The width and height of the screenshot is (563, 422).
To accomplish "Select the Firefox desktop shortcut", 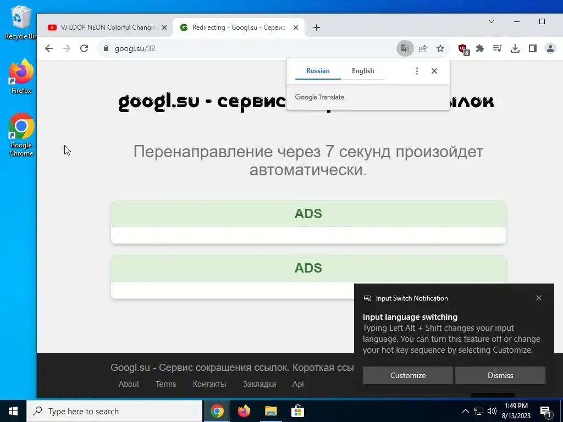I will click(21, 76).
